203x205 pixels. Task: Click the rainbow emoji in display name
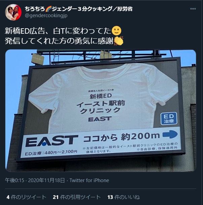48,9
